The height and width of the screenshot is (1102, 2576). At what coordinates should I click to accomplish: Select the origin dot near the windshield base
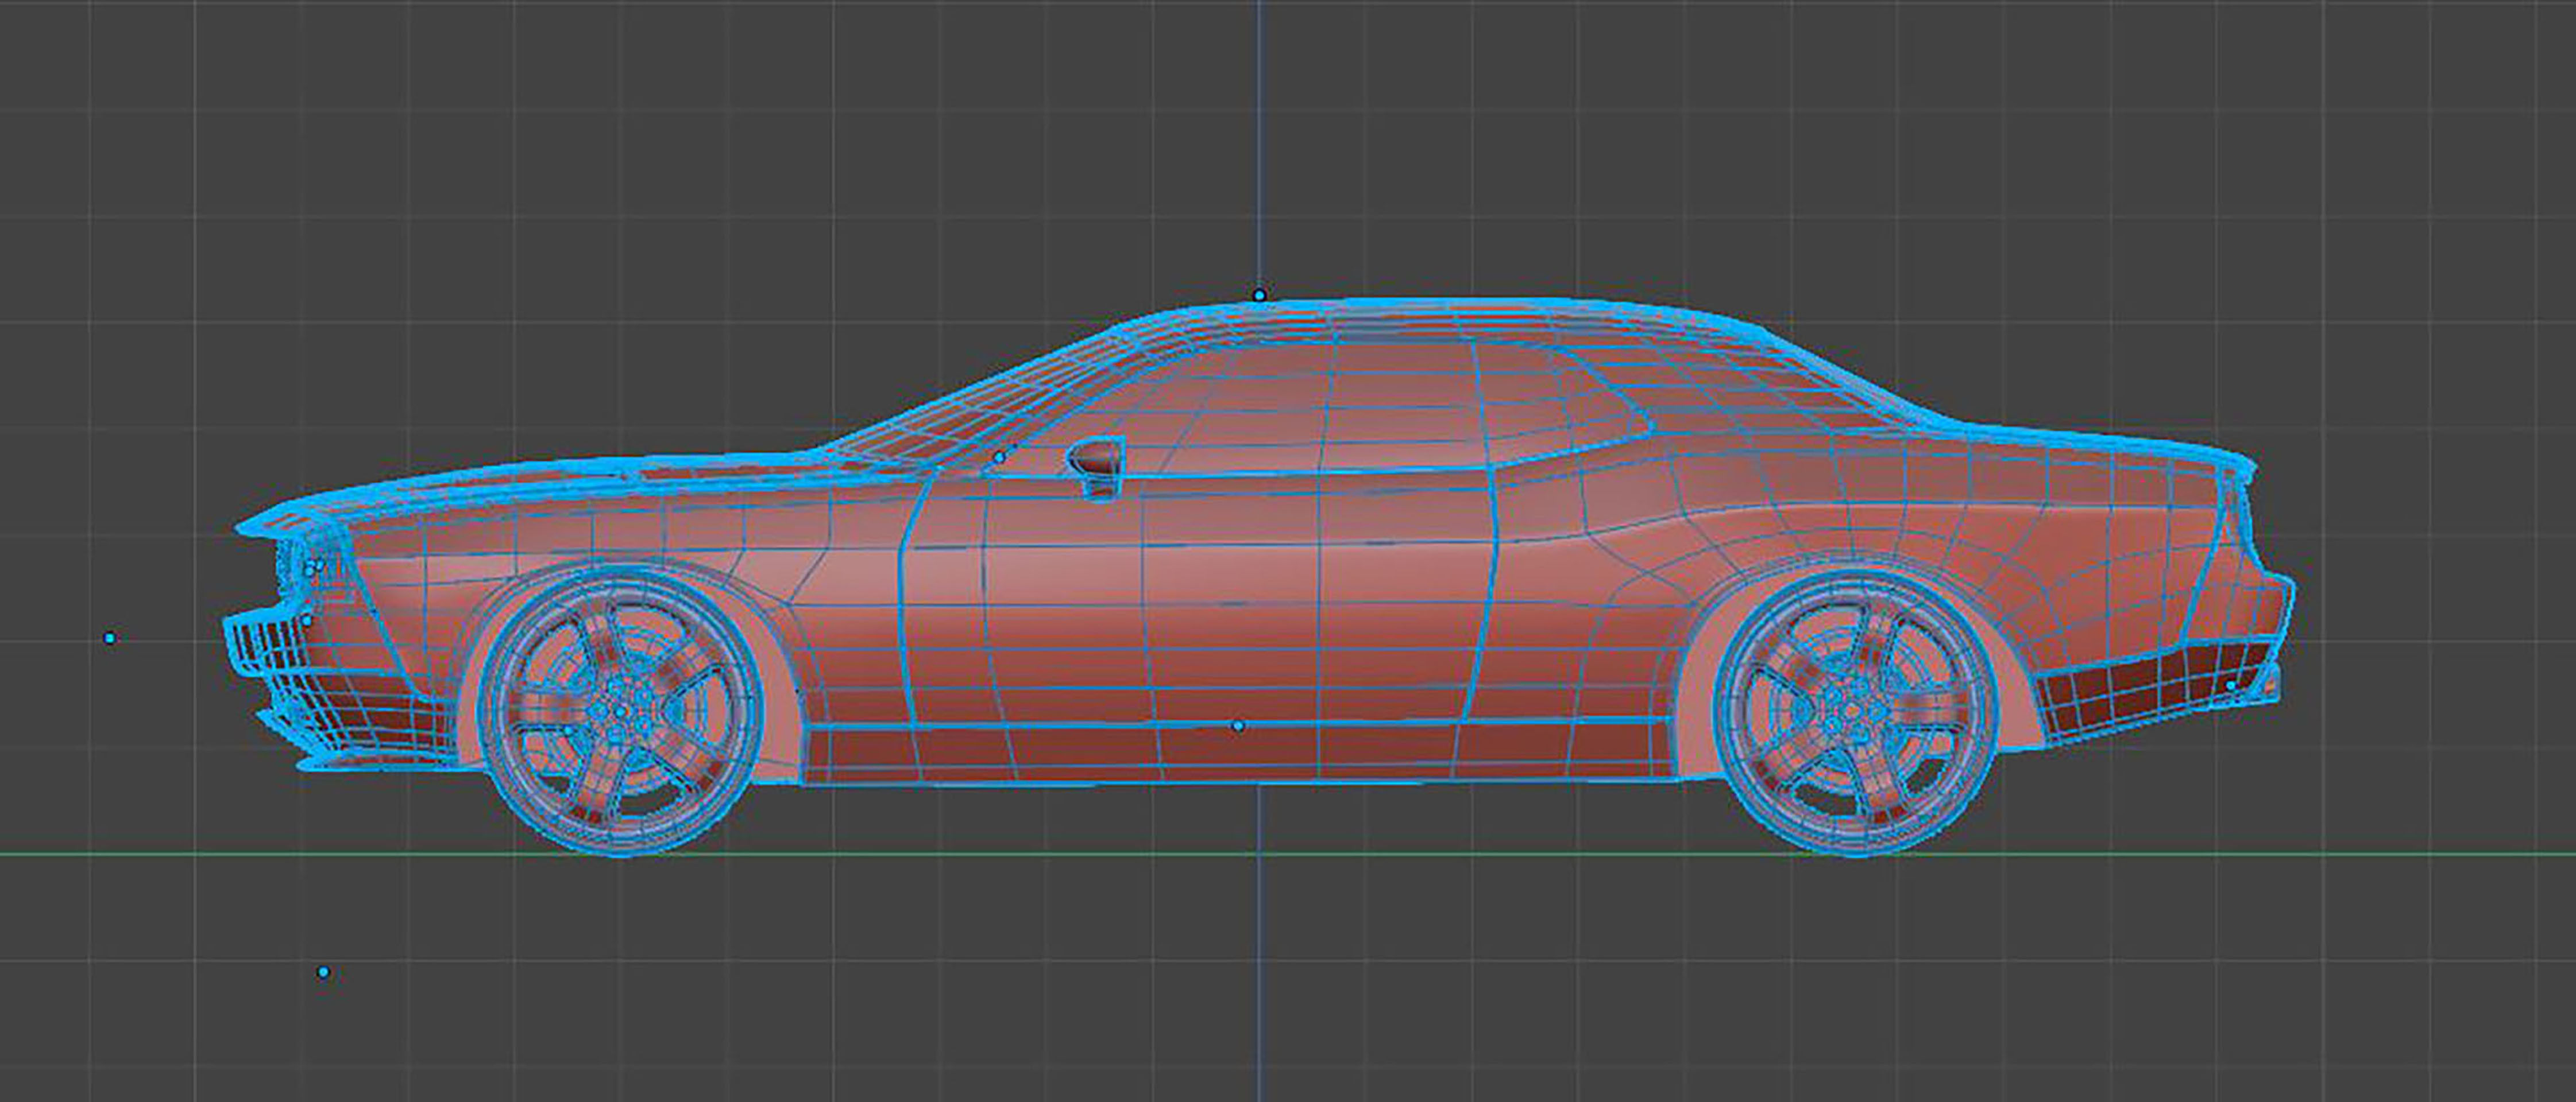(998, 457)
